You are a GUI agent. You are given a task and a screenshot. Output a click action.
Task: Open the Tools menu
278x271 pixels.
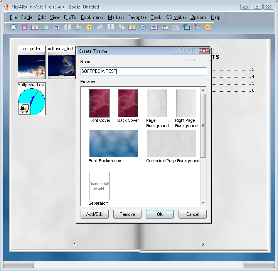click(x=156, y=17)
